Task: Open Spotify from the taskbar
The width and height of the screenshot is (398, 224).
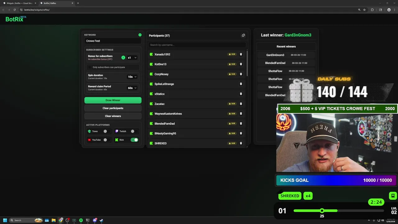Action: coord(81,220)
